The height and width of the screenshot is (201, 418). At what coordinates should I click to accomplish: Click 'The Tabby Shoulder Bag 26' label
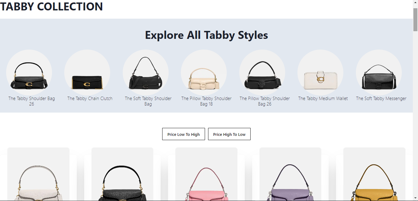point(32,101)
